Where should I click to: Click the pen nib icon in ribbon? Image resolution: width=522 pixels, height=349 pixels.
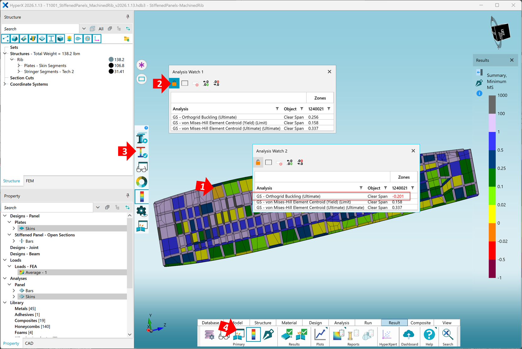[x=268, y=335]
